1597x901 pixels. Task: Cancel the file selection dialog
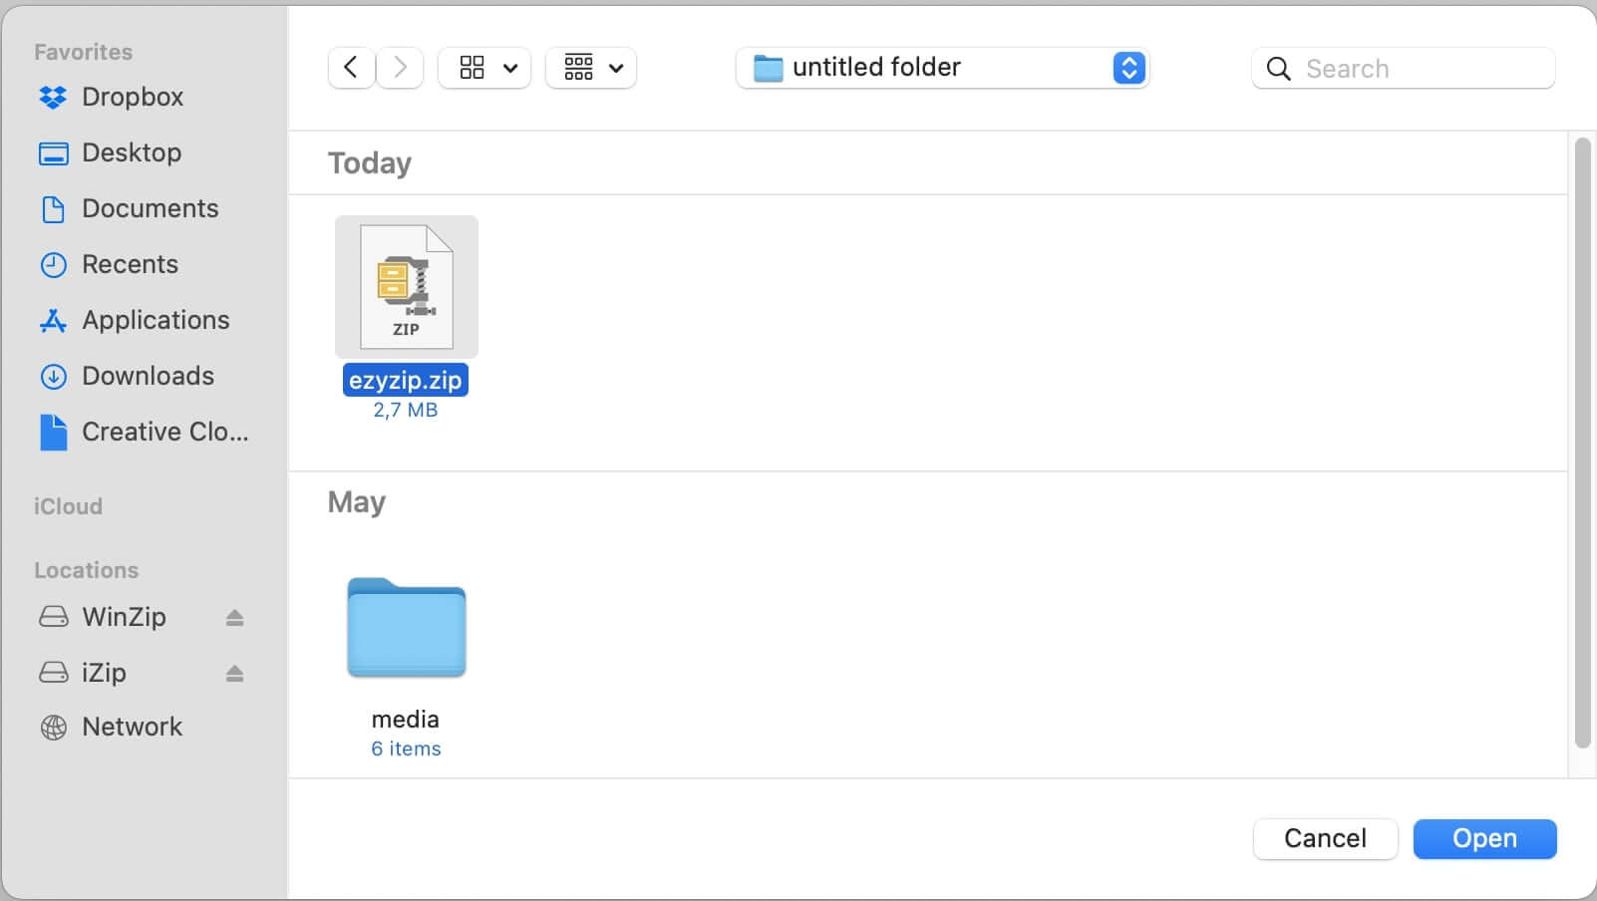[1325, 838]
